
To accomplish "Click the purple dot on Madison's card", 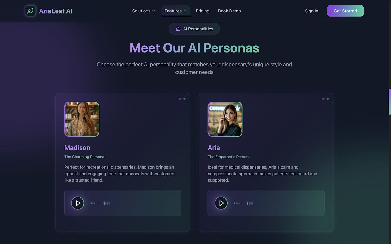I will tap(180, 99).
